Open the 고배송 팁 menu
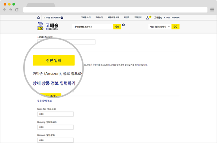Viewport: 217px width, 143px height. [x=99, y=17]
